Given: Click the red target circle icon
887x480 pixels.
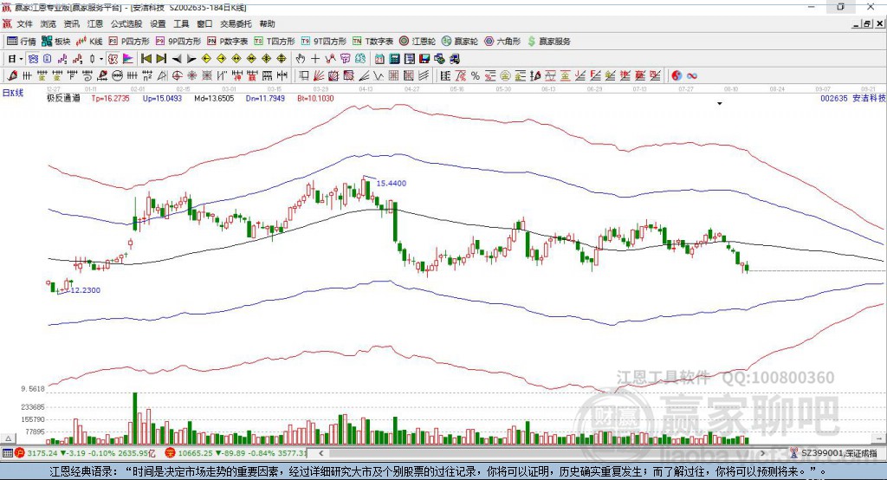Looking at the screenshot, I should tap(177, 76).
